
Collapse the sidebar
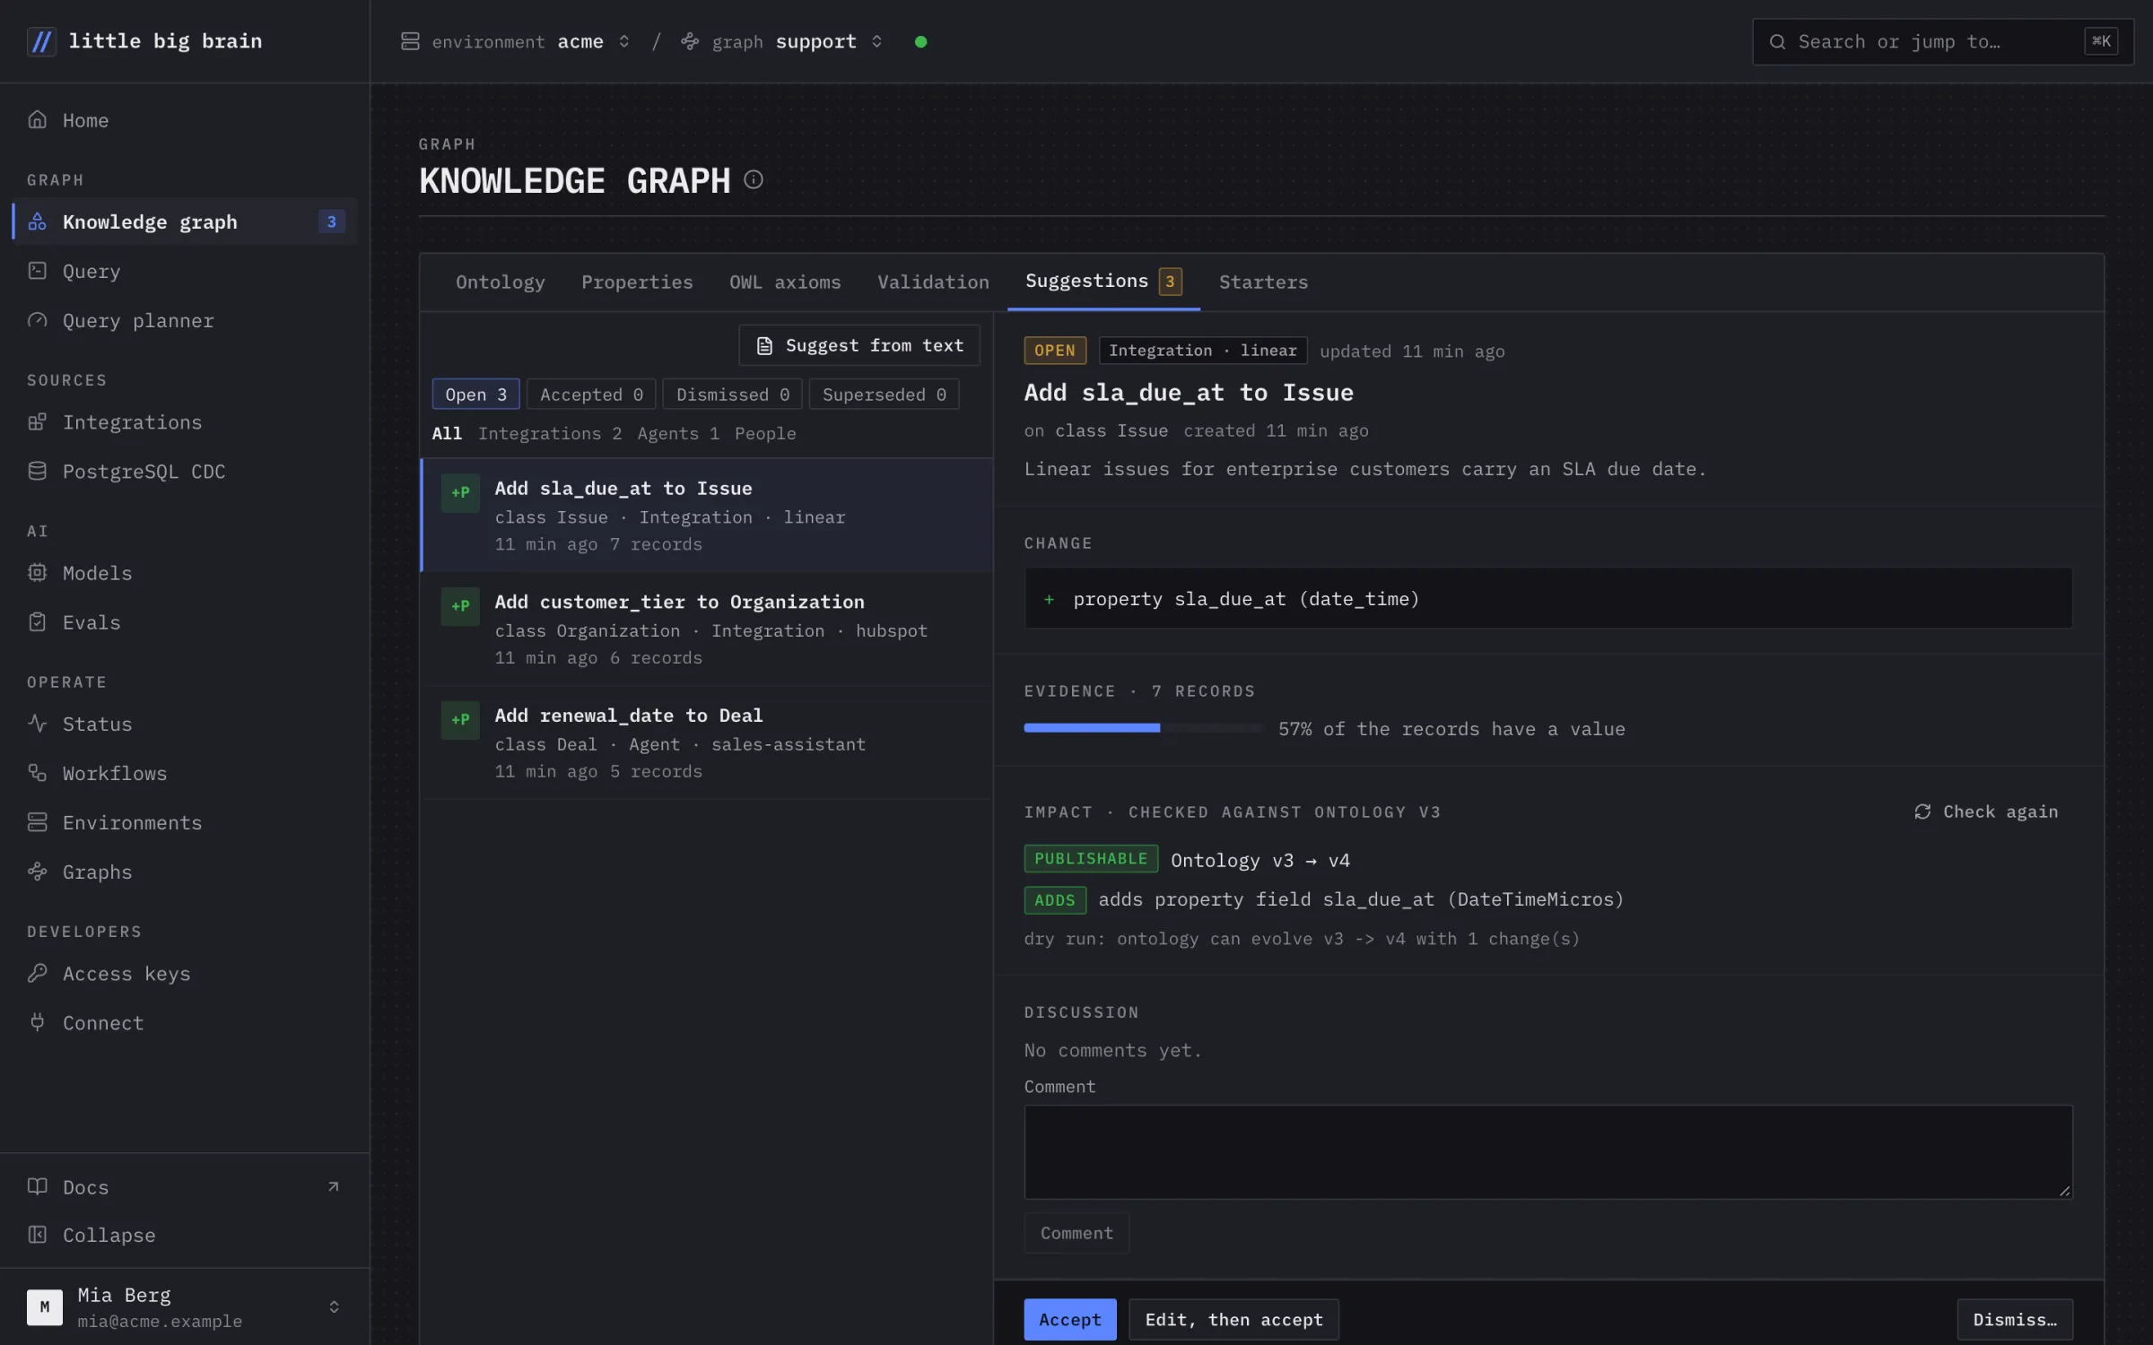click(185, 1235)
